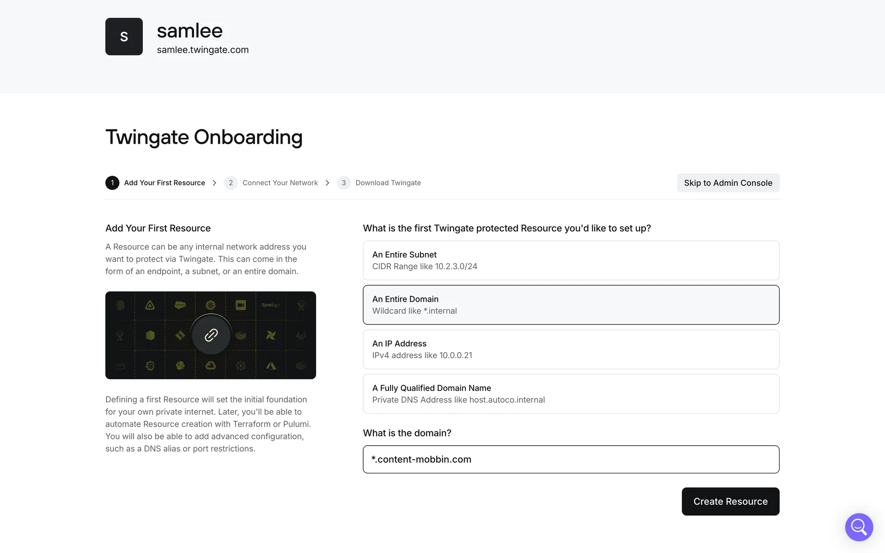Click the Google Cloud logo icon
Image resolution: width=885 pixels, height=553 pixels.
211,366
